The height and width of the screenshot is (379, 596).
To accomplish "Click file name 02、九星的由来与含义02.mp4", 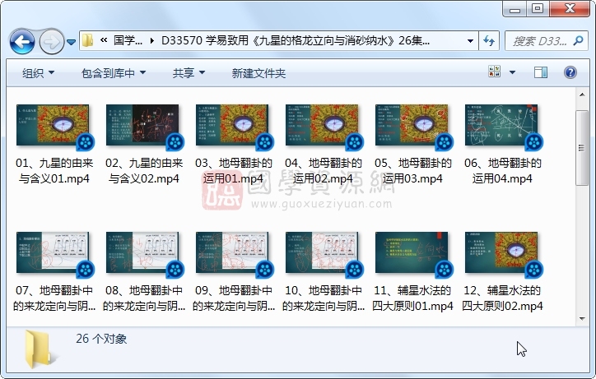I will pyautogui.click(x=144, y=171).
